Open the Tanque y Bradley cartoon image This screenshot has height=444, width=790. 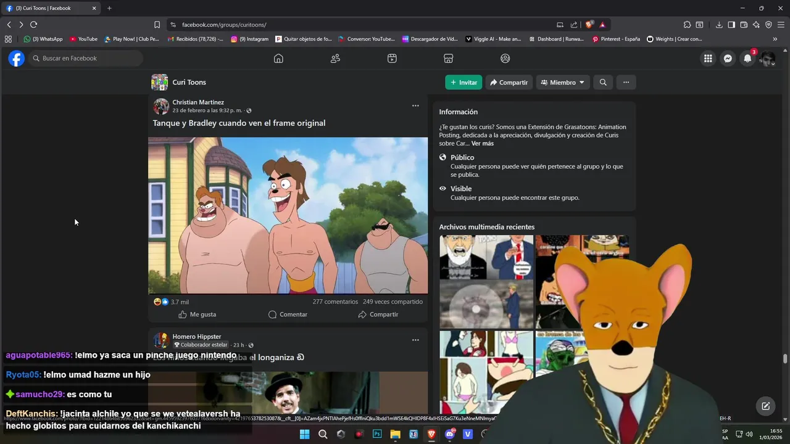(x=288, y=215)
